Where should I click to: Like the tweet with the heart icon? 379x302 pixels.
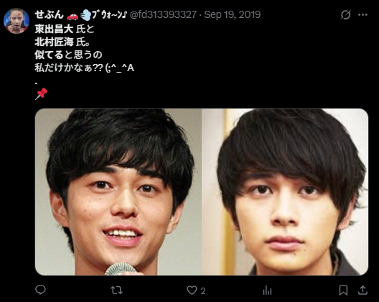tap(192, 290)
